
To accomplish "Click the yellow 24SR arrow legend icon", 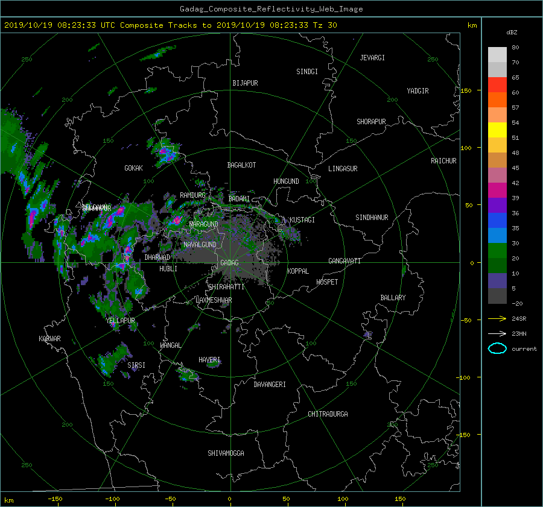I will (x=497, y=318).
